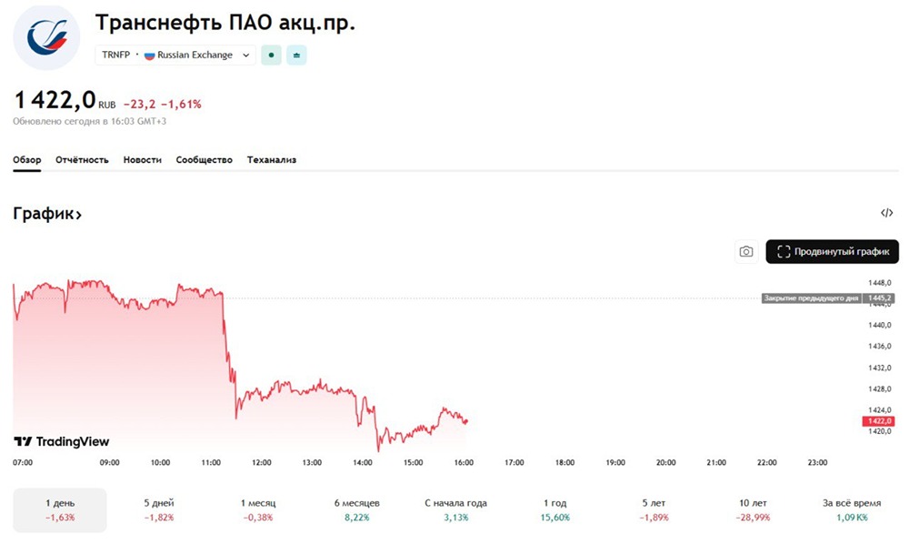This screenshot has width=909, height=544.
Task: Click the TradingView logo on the chart
Action: click(x=62, y=442)
